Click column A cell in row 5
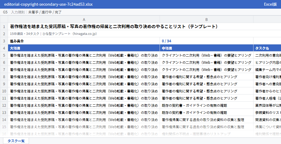The image size is (281, 144). pos(84,55)
